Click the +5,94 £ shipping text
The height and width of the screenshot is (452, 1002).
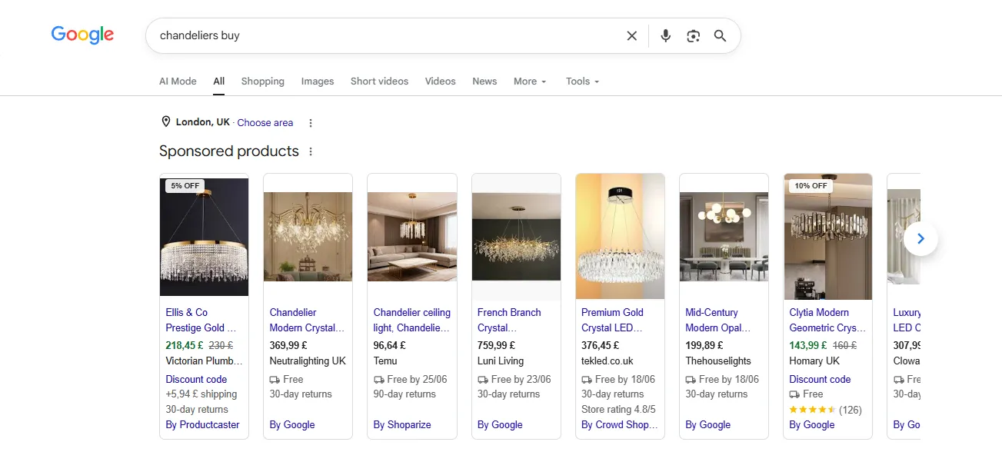click(x=201, y=394)
